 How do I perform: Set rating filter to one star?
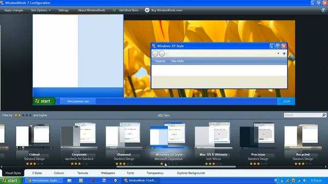[x=16, y=115]
